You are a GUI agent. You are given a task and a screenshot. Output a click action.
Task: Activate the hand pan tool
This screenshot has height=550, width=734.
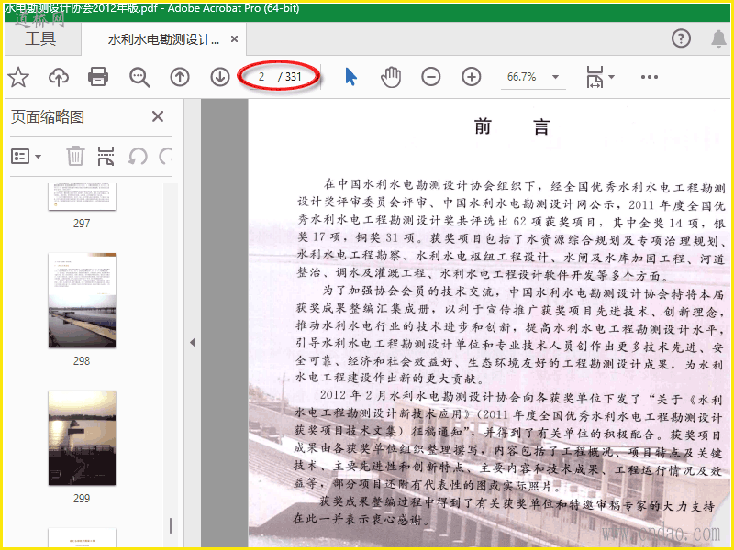[391, 77]
